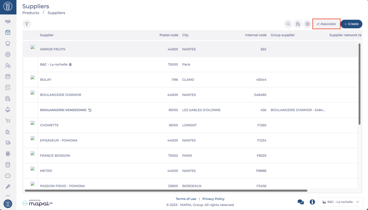Click internal code 548485
Image resolution: width=368 pixels, height=210 pixels.
[x=260, y=95]
